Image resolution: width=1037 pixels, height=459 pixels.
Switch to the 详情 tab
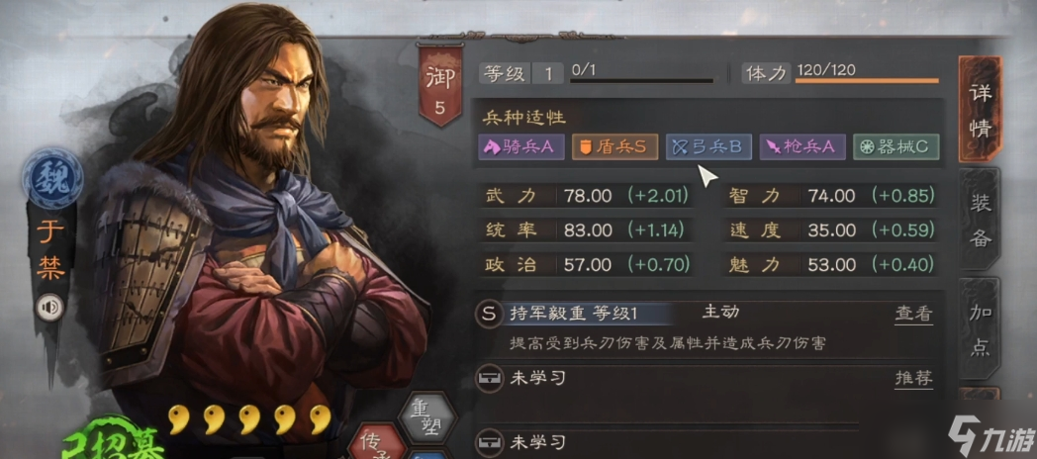tap(981, 110)
